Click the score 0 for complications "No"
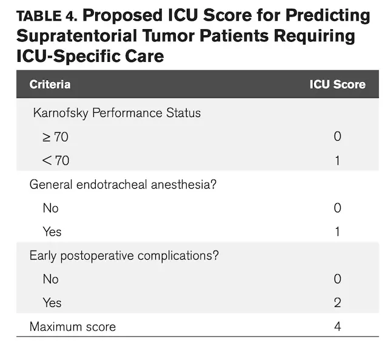 337,279
